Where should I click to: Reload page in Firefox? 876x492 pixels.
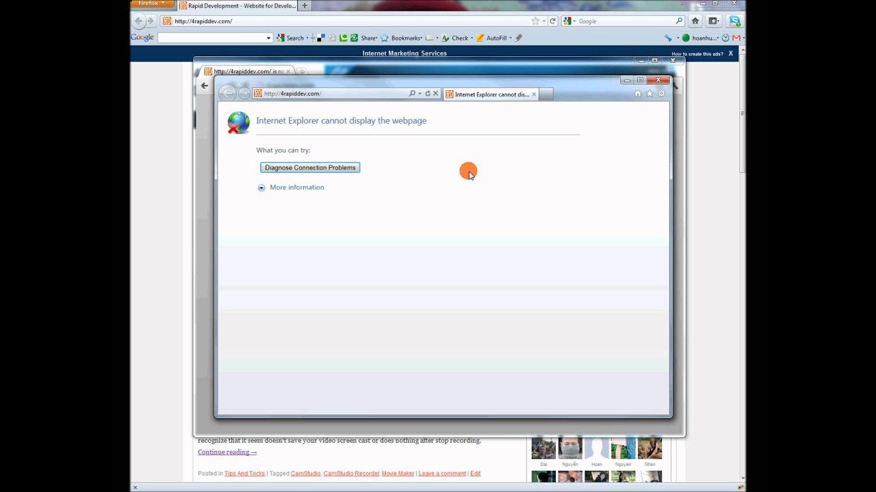tap(553, 21)
